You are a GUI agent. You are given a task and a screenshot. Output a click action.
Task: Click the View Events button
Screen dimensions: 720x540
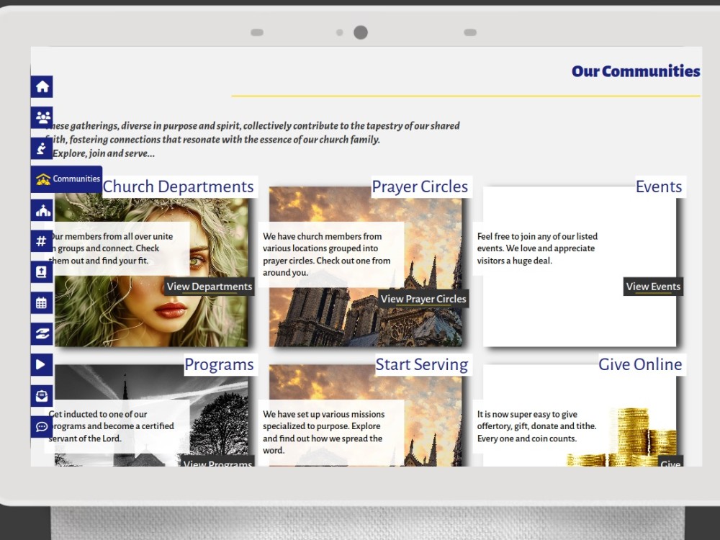coord(653,287)
